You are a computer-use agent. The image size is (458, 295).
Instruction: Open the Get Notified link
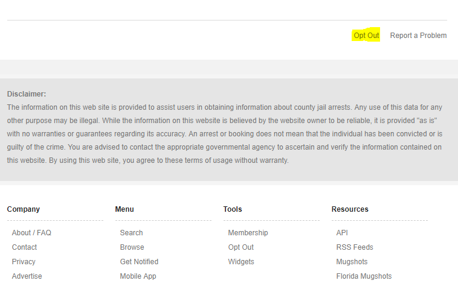click(x=139, y=262)
